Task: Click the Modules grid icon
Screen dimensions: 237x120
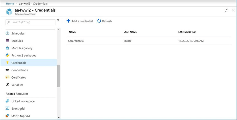Action: [7, 41]
